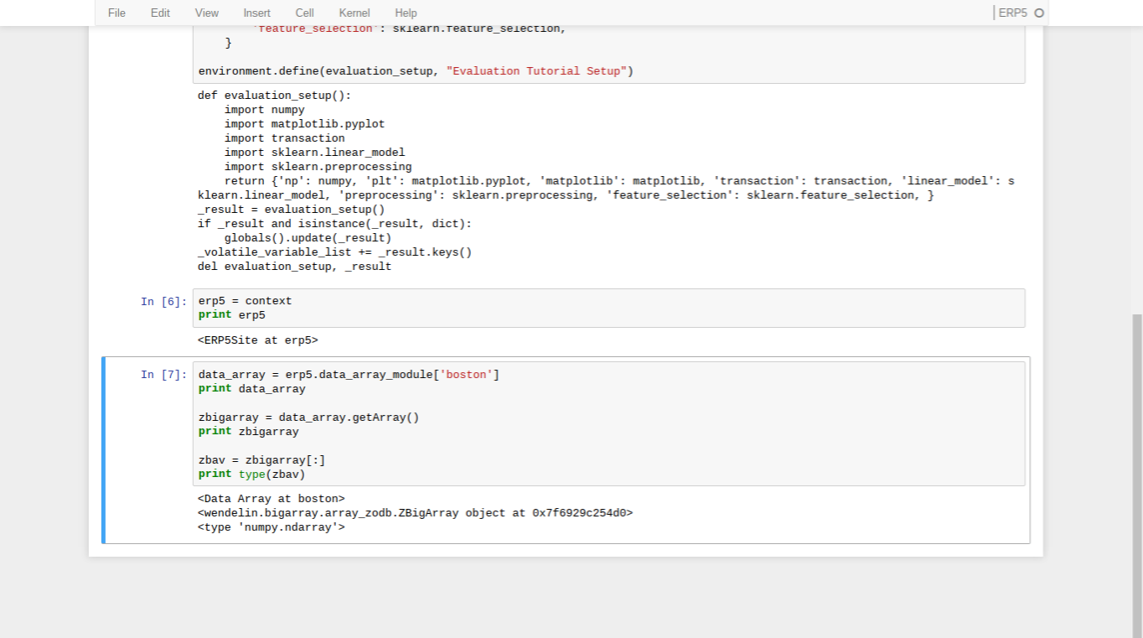Open the Kernel menu
The height and width of the screenshot is (638, 1143).
coord(354,13)
